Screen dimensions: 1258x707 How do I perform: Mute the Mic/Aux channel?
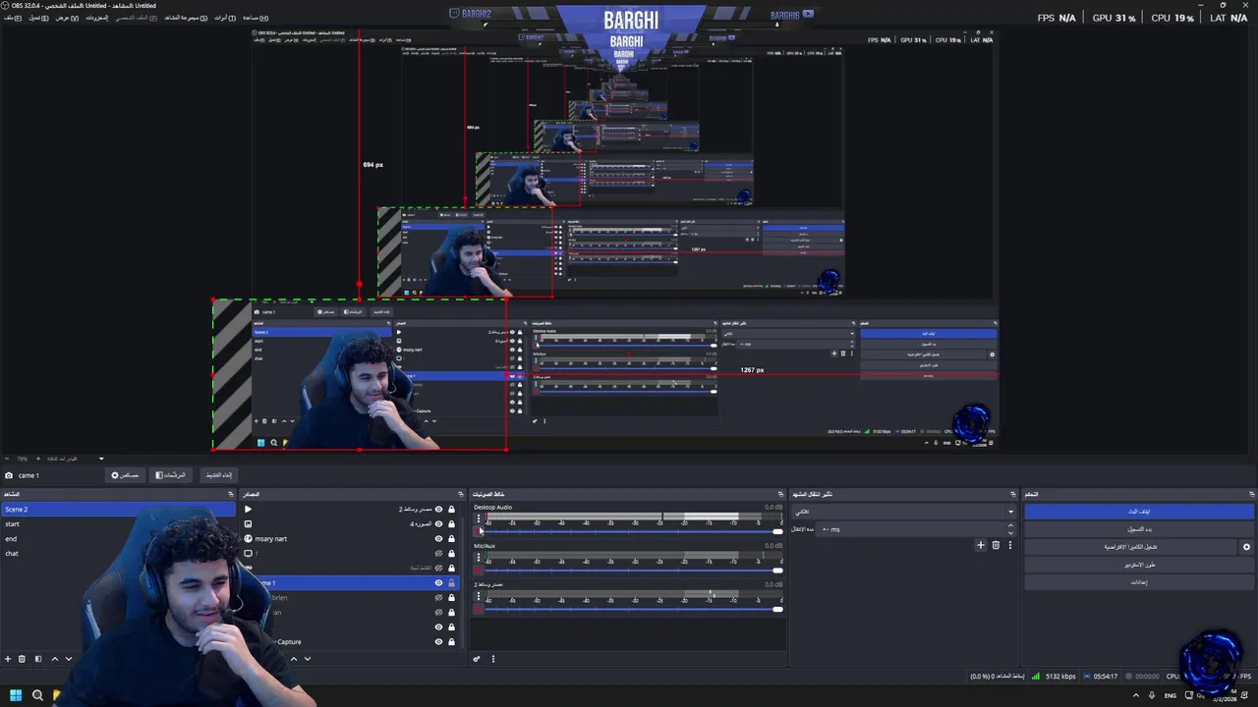tap(480, 570)
